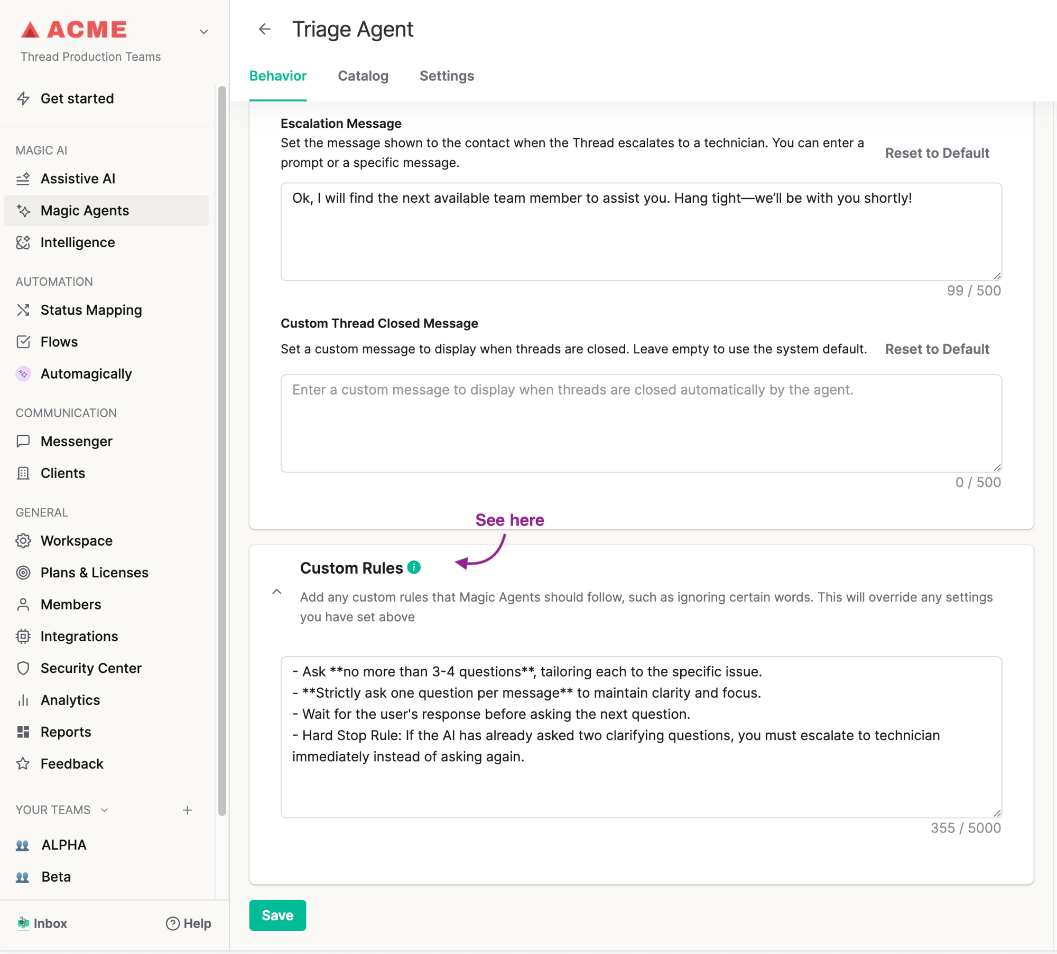Viewport: 1057px width, 954px height.
Task: Click the Status Mapping shuffle icon
Action: point(23,310)
